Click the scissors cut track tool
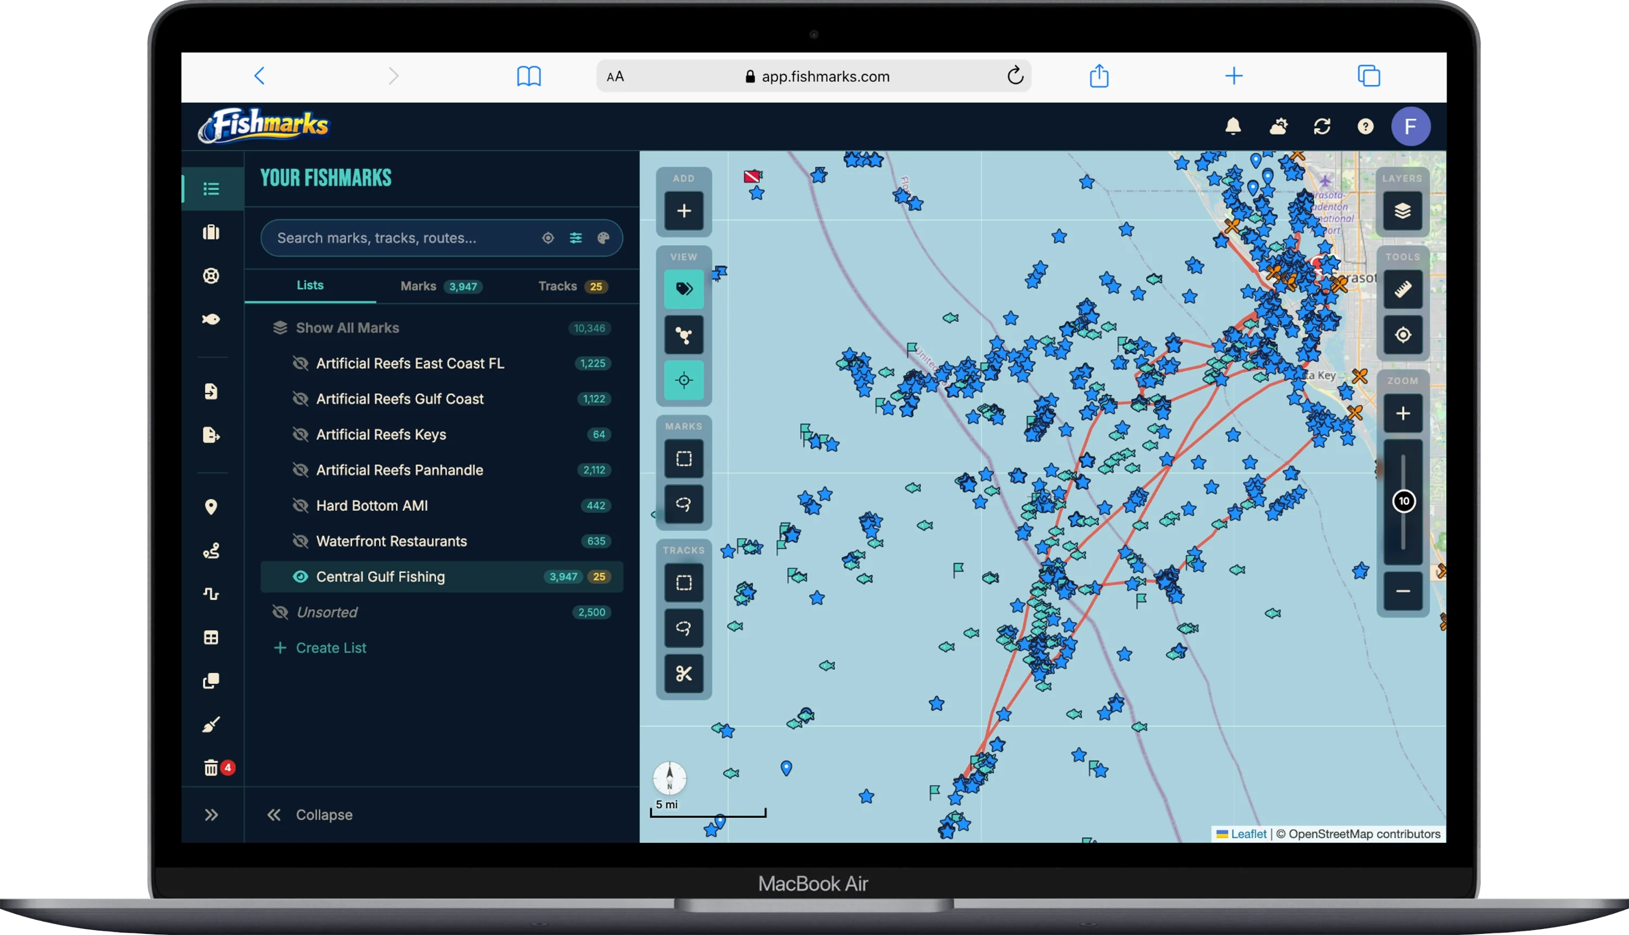The image size is (1629, 935). click(684, 674)
